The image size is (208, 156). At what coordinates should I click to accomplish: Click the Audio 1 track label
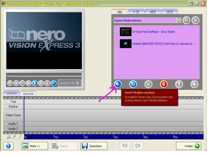tap(13, 124)
